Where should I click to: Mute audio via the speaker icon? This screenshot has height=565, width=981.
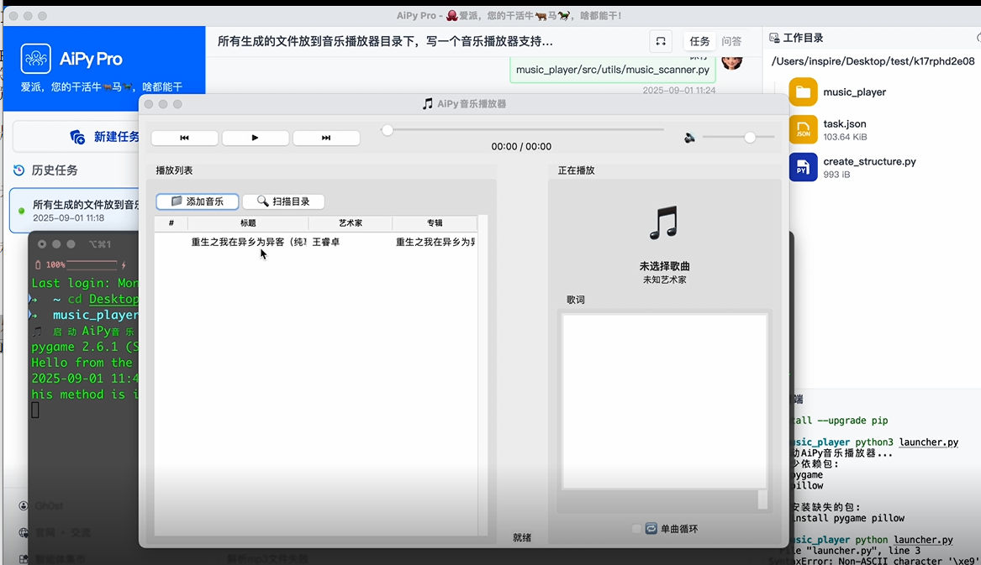coord(689,138)
